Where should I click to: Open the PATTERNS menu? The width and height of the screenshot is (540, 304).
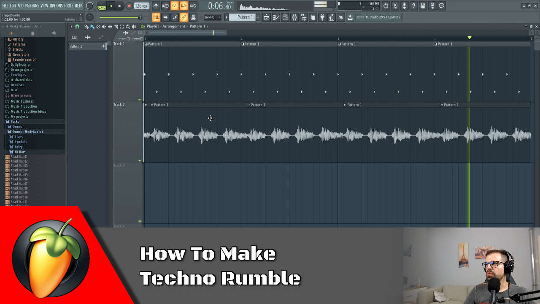[32, 6]
